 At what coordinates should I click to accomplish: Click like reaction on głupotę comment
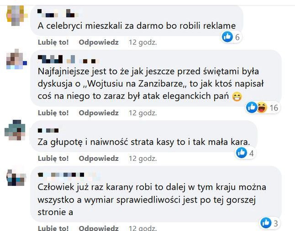(x=242, y=153)
